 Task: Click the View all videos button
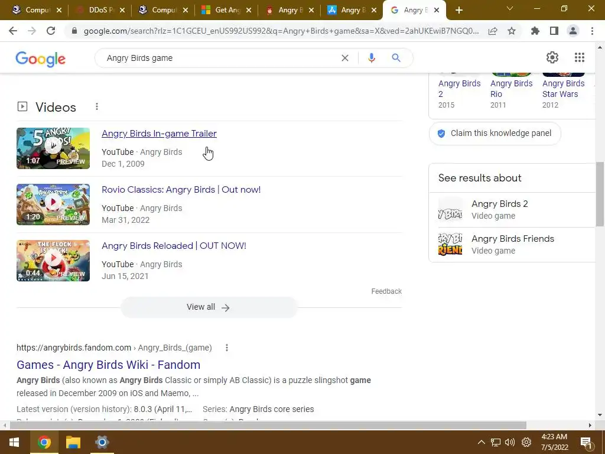(209, 307)
